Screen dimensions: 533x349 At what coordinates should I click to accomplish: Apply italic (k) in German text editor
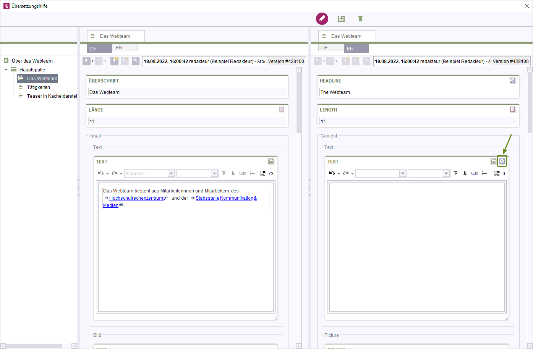[x=233, y=173]
